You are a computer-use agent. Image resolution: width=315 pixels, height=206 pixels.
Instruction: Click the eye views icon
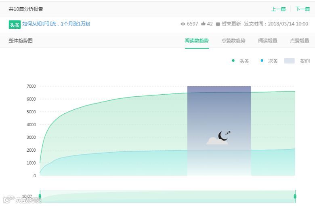pyautogui.click(x=183, y=24)
